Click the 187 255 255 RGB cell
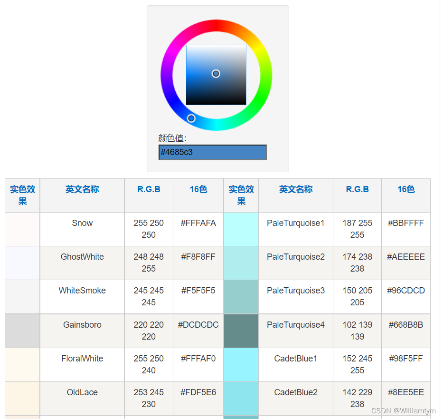 click(358, 229)
